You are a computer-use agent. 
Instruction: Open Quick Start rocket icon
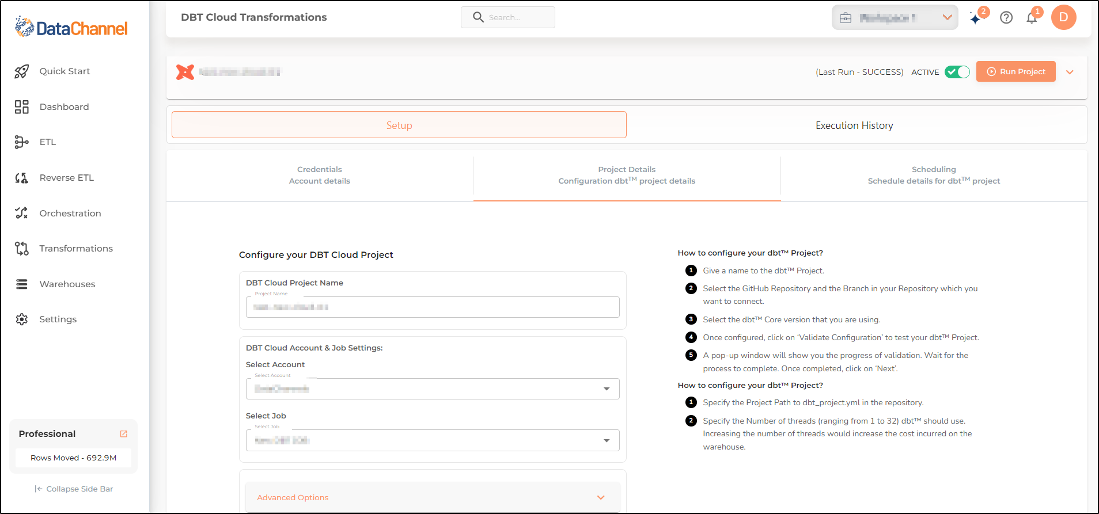click(x=22, y=71)
